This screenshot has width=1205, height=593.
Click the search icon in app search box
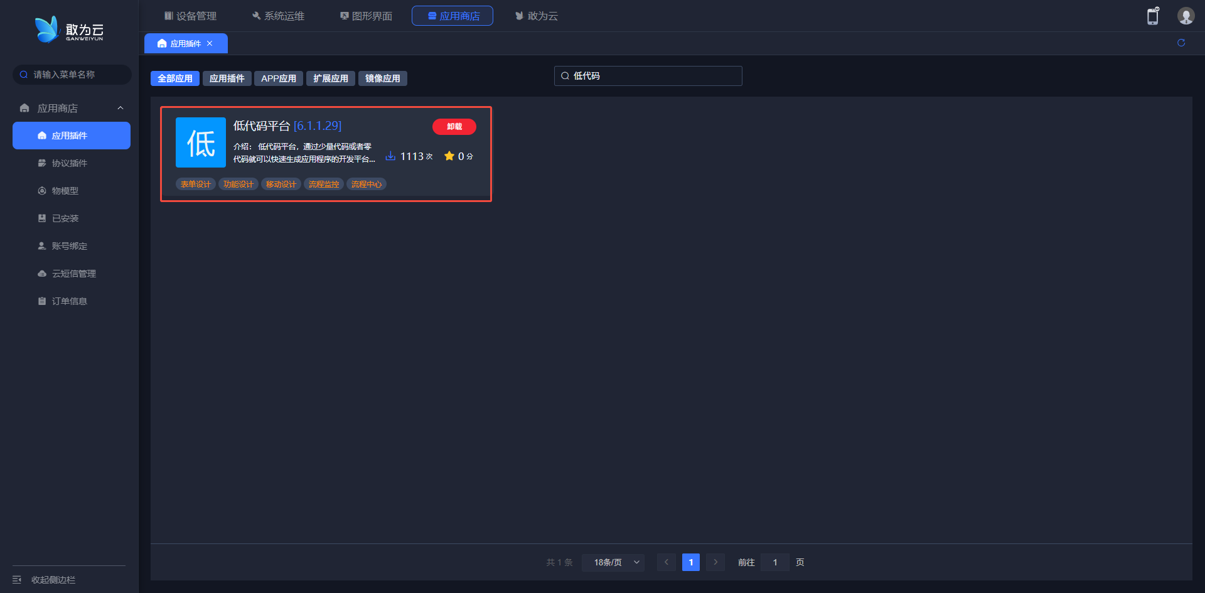[x=565, y=76]
